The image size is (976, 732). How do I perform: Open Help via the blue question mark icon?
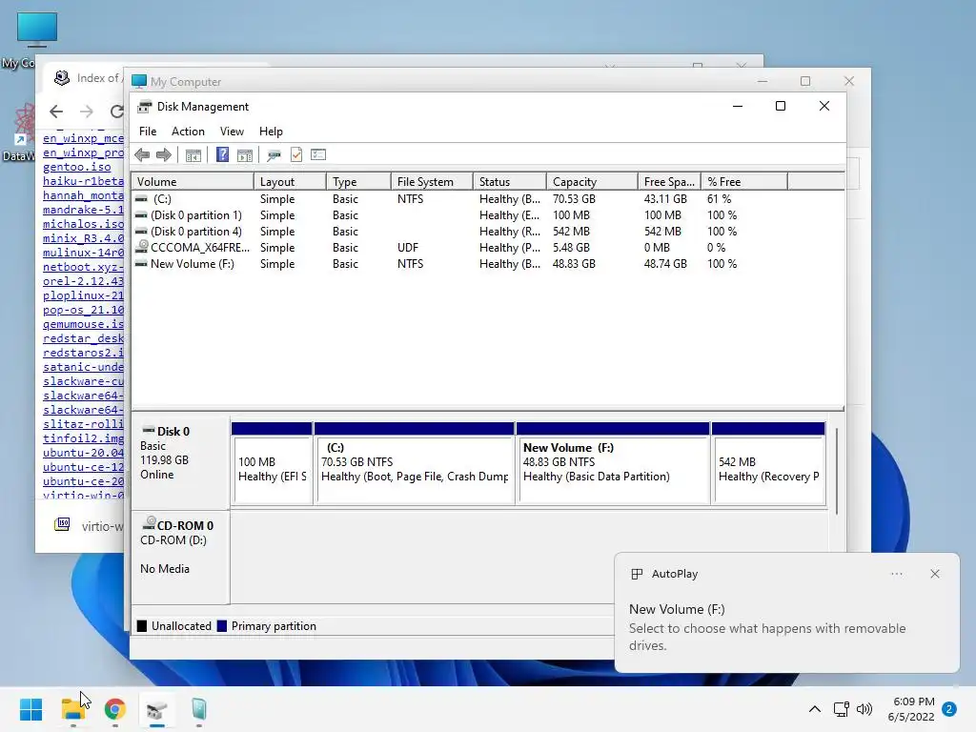[222, 155]
